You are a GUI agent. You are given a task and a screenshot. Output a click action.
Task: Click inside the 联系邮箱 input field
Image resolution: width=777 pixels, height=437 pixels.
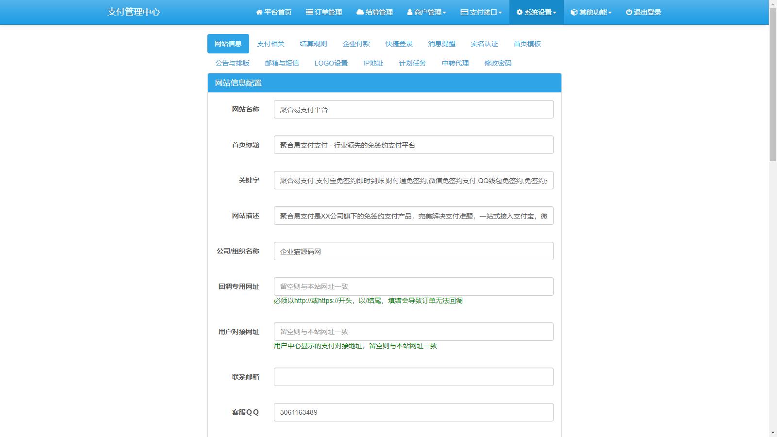[x=413, y=376]
